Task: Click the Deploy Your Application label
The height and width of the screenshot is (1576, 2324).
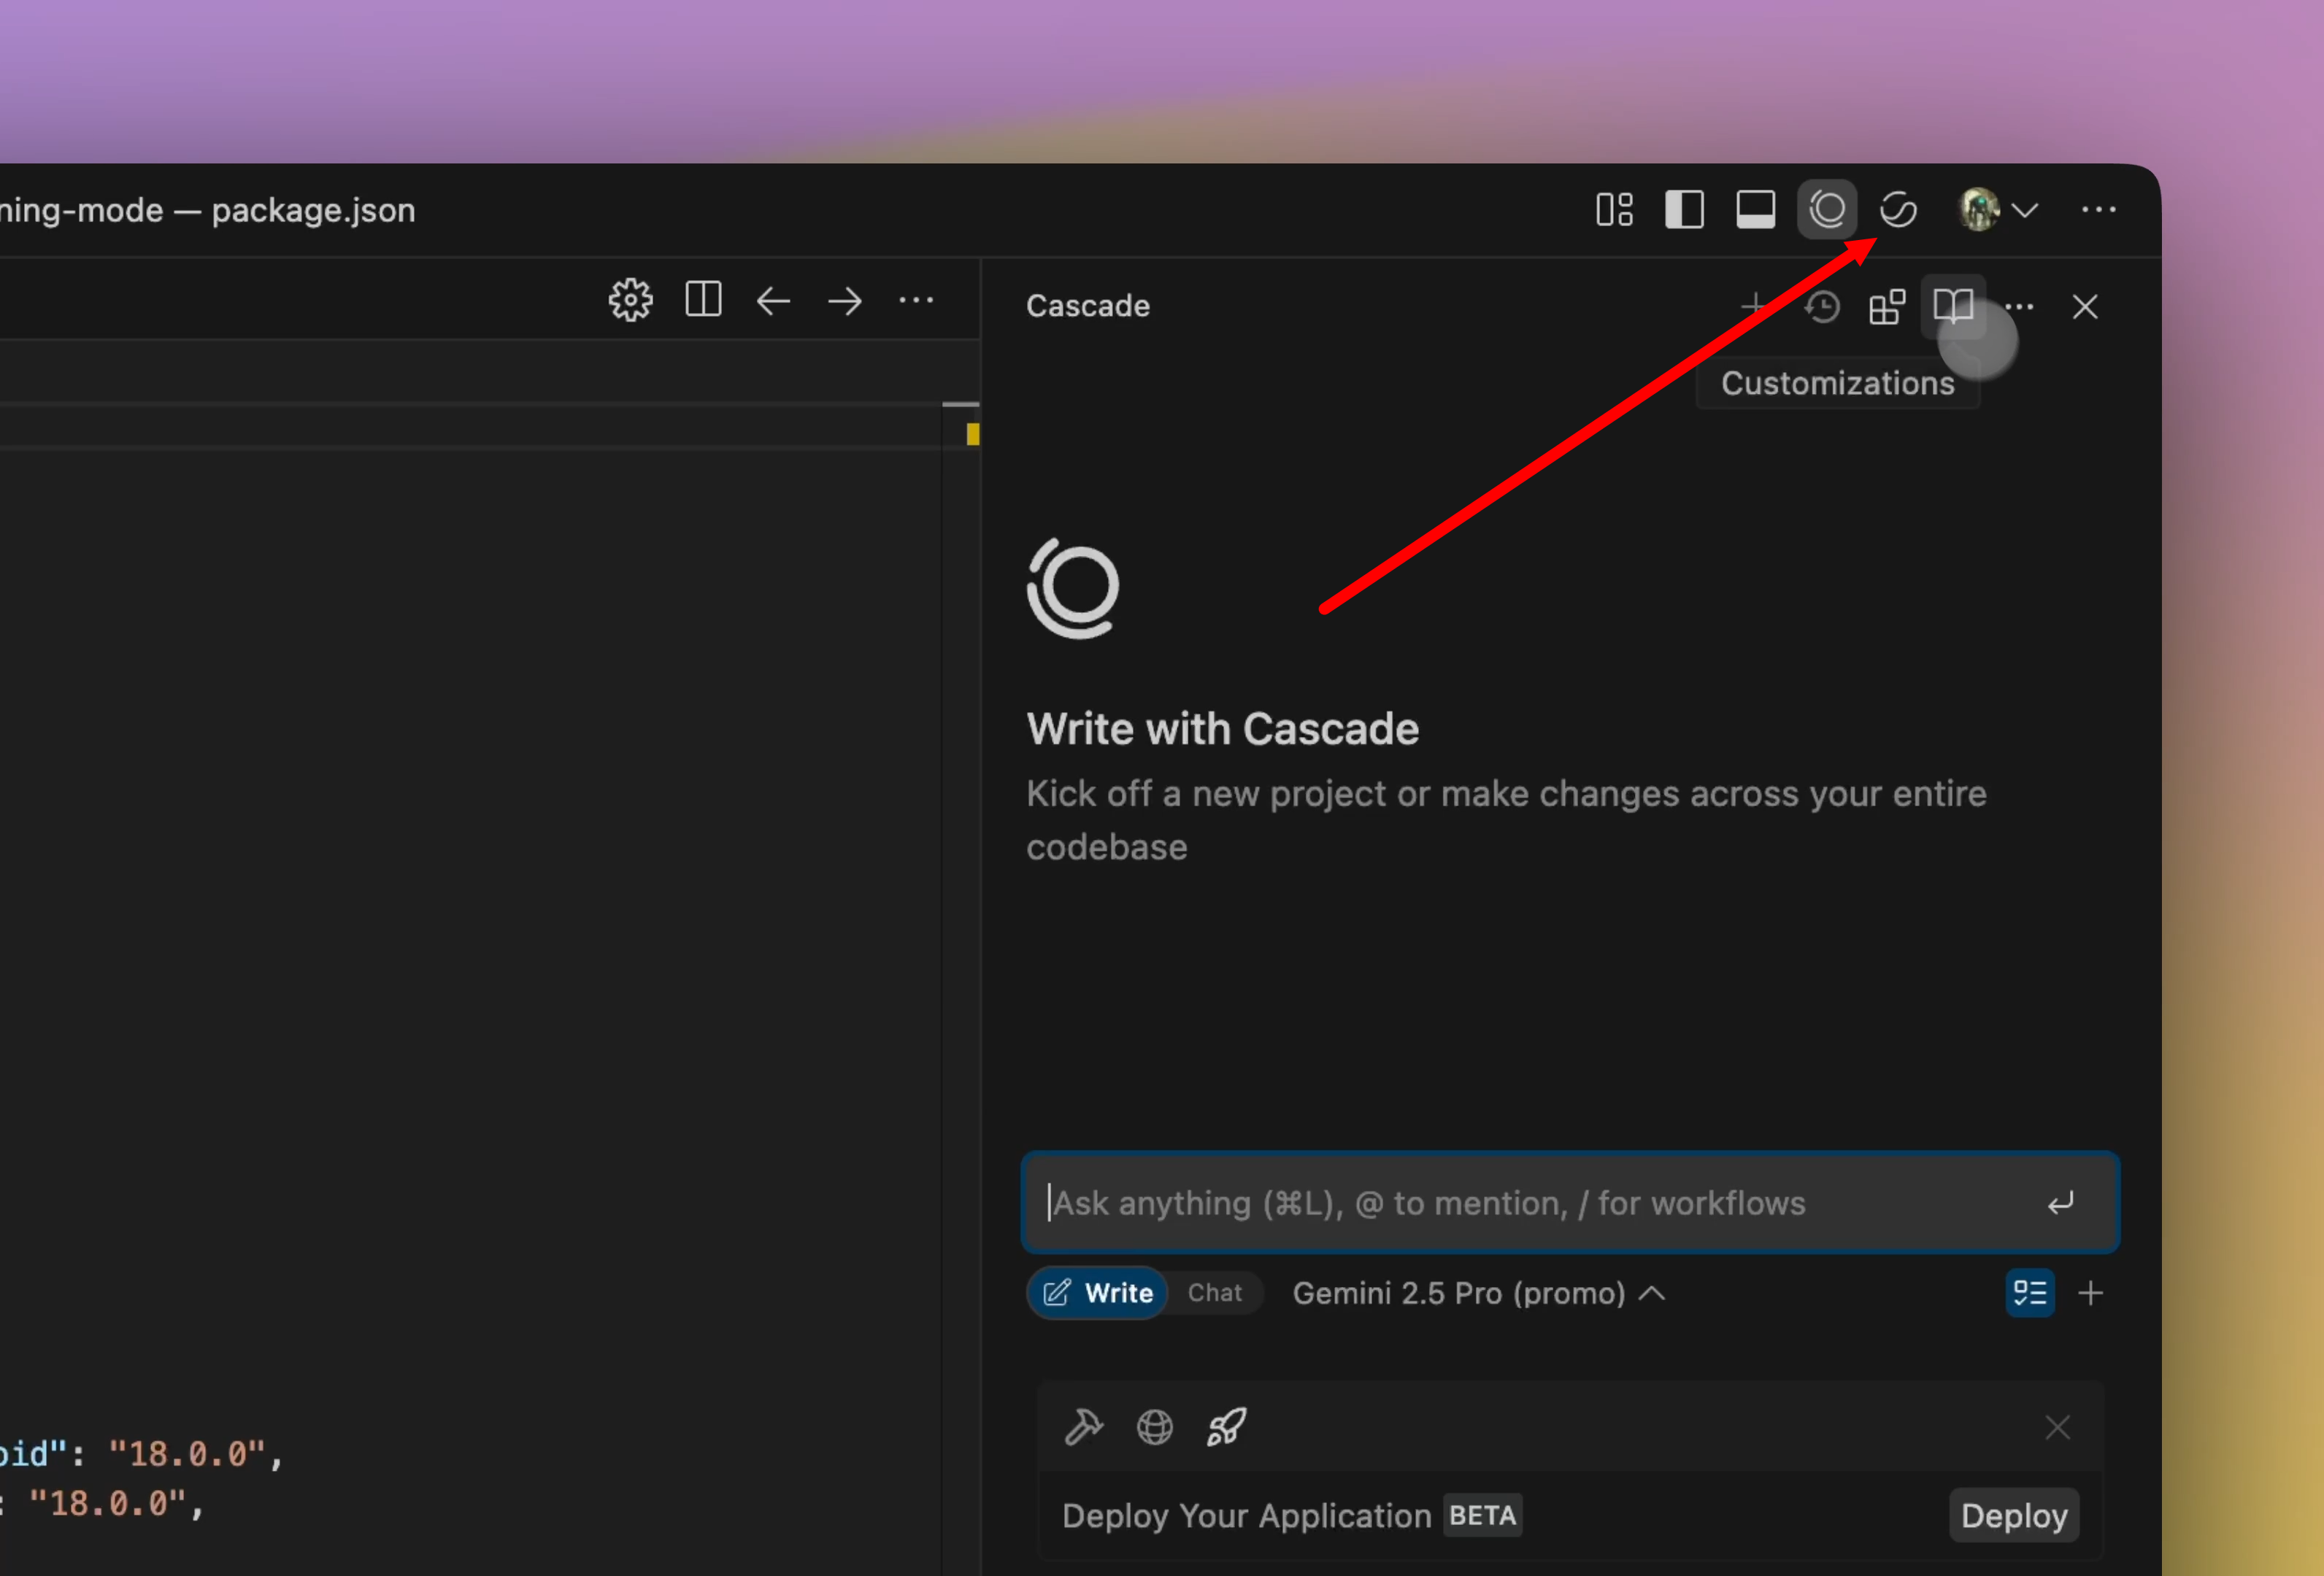Action: pyautogui.click(x=1246, y=1516)
